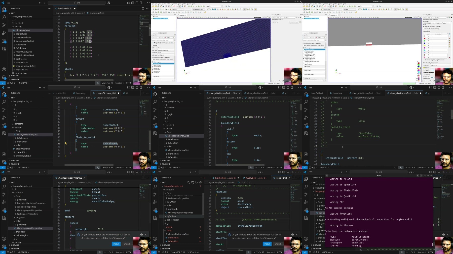The height and width of the screenshot is (254, 453).
Task: Open Solid Color coloring dropdown in ParaView
Action: click(177, 9)
